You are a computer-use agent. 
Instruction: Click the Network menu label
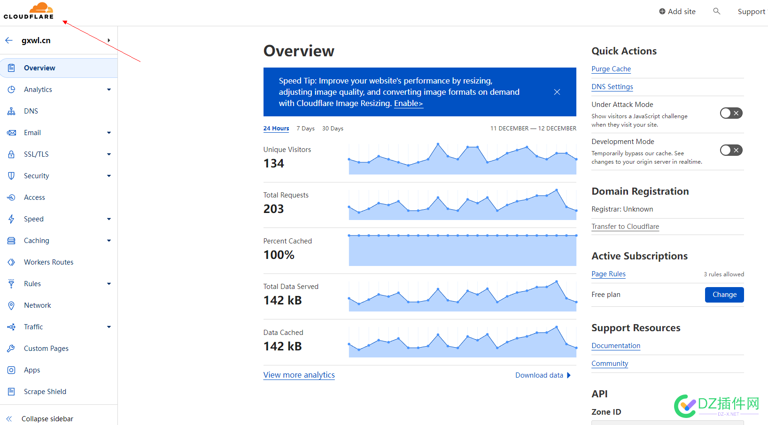(38, 305)
